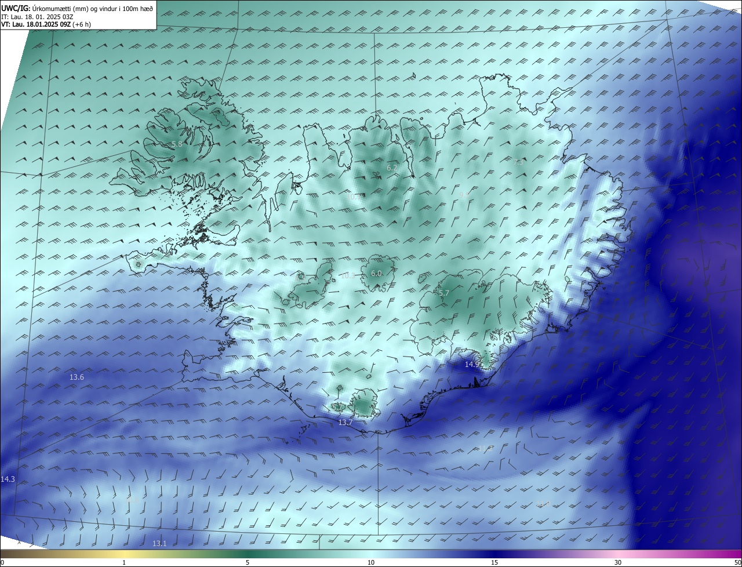The width and height of the screenshot is (742, 567).
Task: Click the colorbar tick label 0
Action: click(x=2, y=562)
